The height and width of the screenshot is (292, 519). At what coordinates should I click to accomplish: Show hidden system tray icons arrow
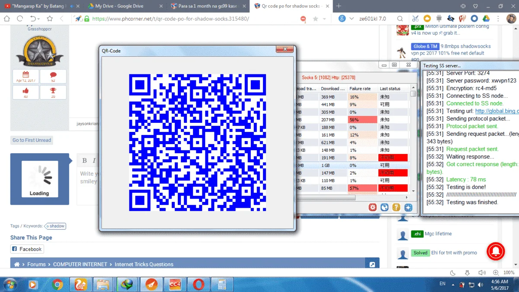tap(453, 285)
